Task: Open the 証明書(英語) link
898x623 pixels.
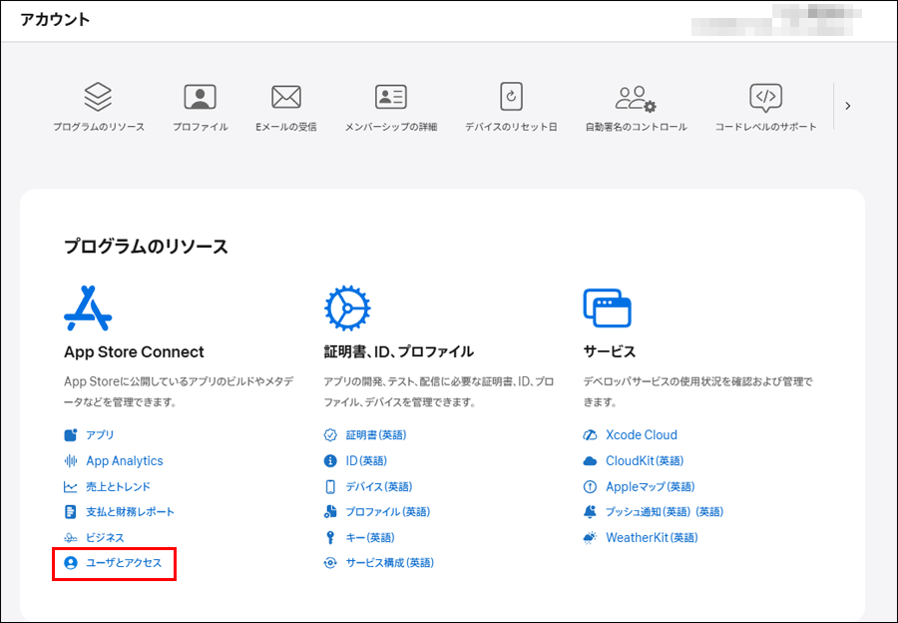Action: (x=376, y=435)
